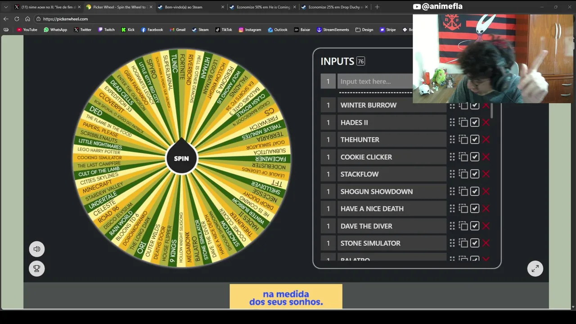This screenshot has height=324, width=576.
Task: Uncheck the DAVE THE DIVER checkbox
Action: (475, 226)
